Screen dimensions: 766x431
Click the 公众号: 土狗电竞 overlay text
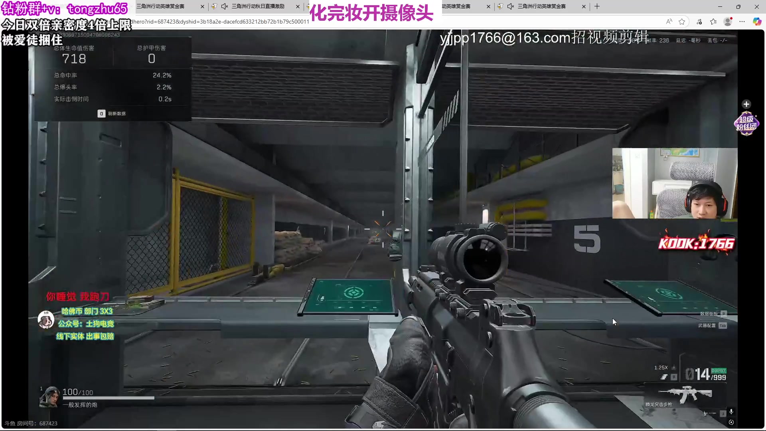86,324
